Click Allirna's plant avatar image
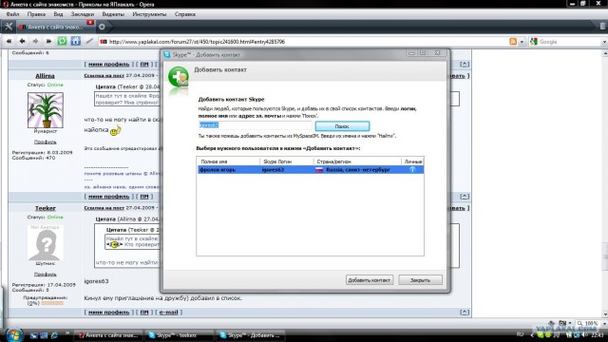Viewport: 608px width, 342px height. pos(46,110)
